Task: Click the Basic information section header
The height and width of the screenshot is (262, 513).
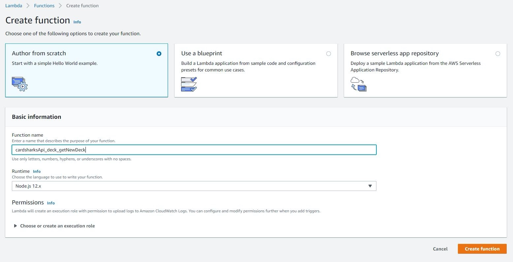Action: [x=36, y=117]
